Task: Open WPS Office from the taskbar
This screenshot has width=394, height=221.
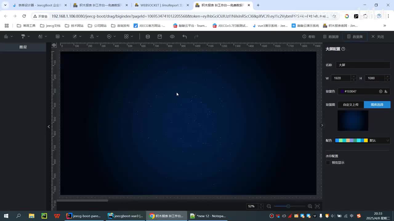Action: (57, 216)
